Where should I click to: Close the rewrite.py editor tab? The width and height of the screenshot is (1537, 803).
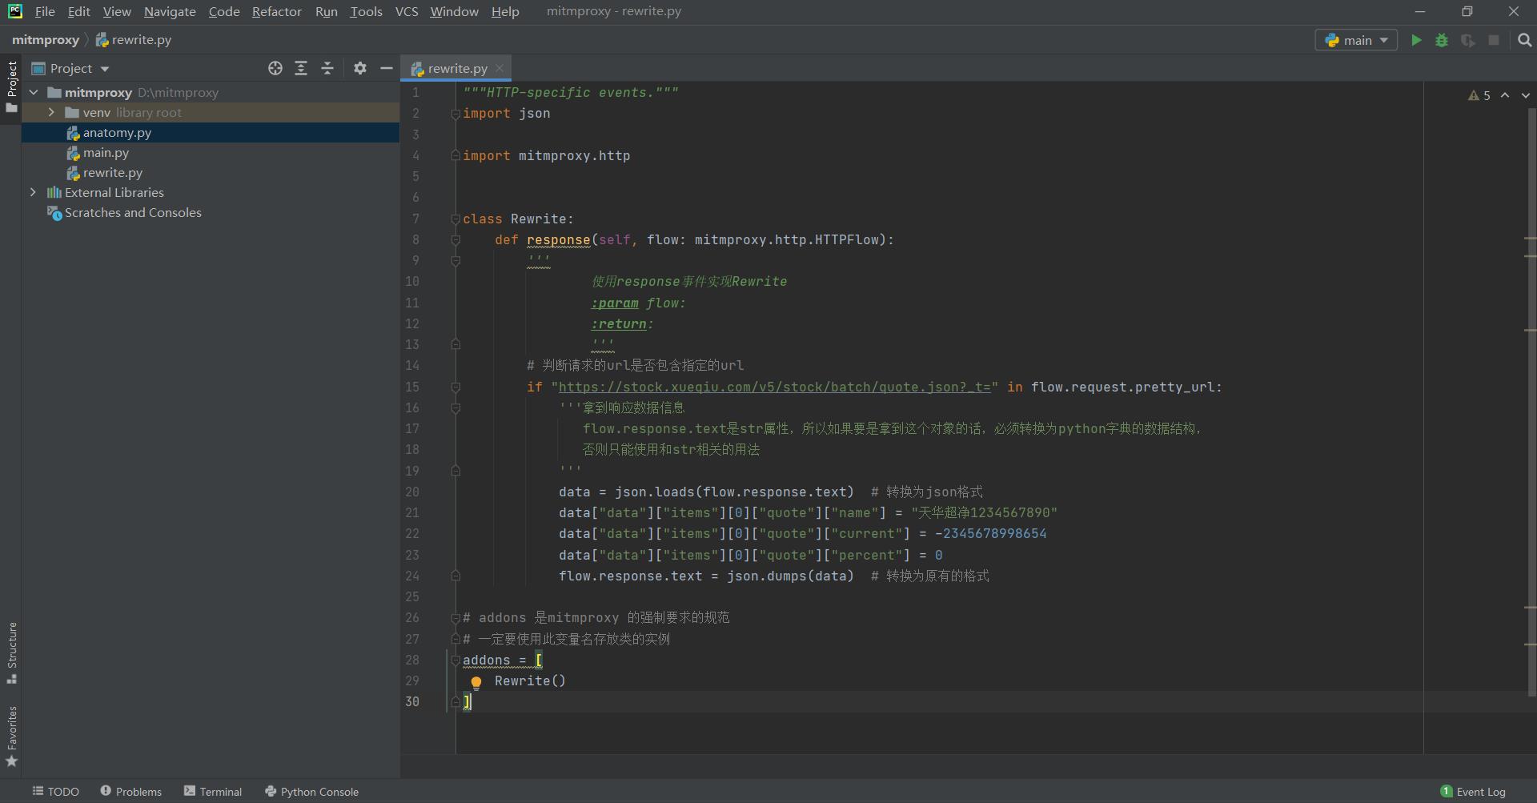[500, 68]
